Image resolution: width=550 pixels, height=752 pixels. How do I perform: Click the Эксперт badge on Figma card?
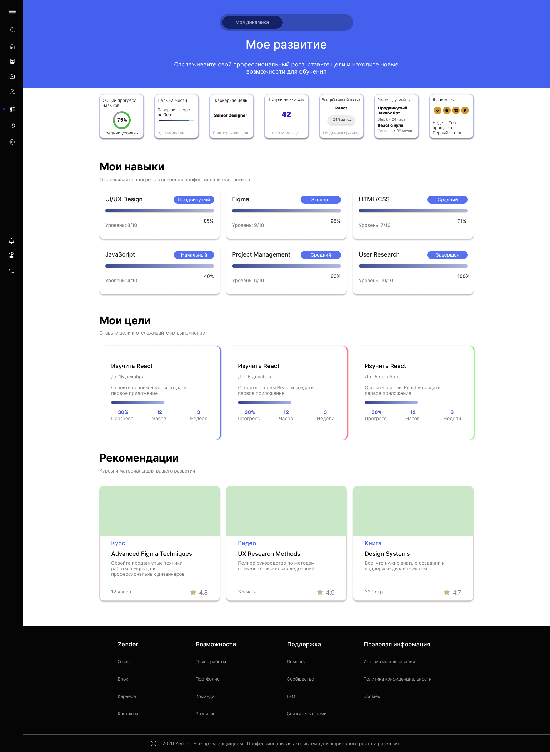[x=321, y=199]
